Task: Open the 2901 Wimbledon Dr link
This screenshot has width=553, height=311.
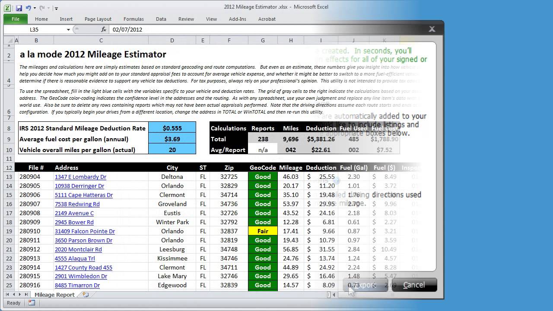Action: pos(81,276)
